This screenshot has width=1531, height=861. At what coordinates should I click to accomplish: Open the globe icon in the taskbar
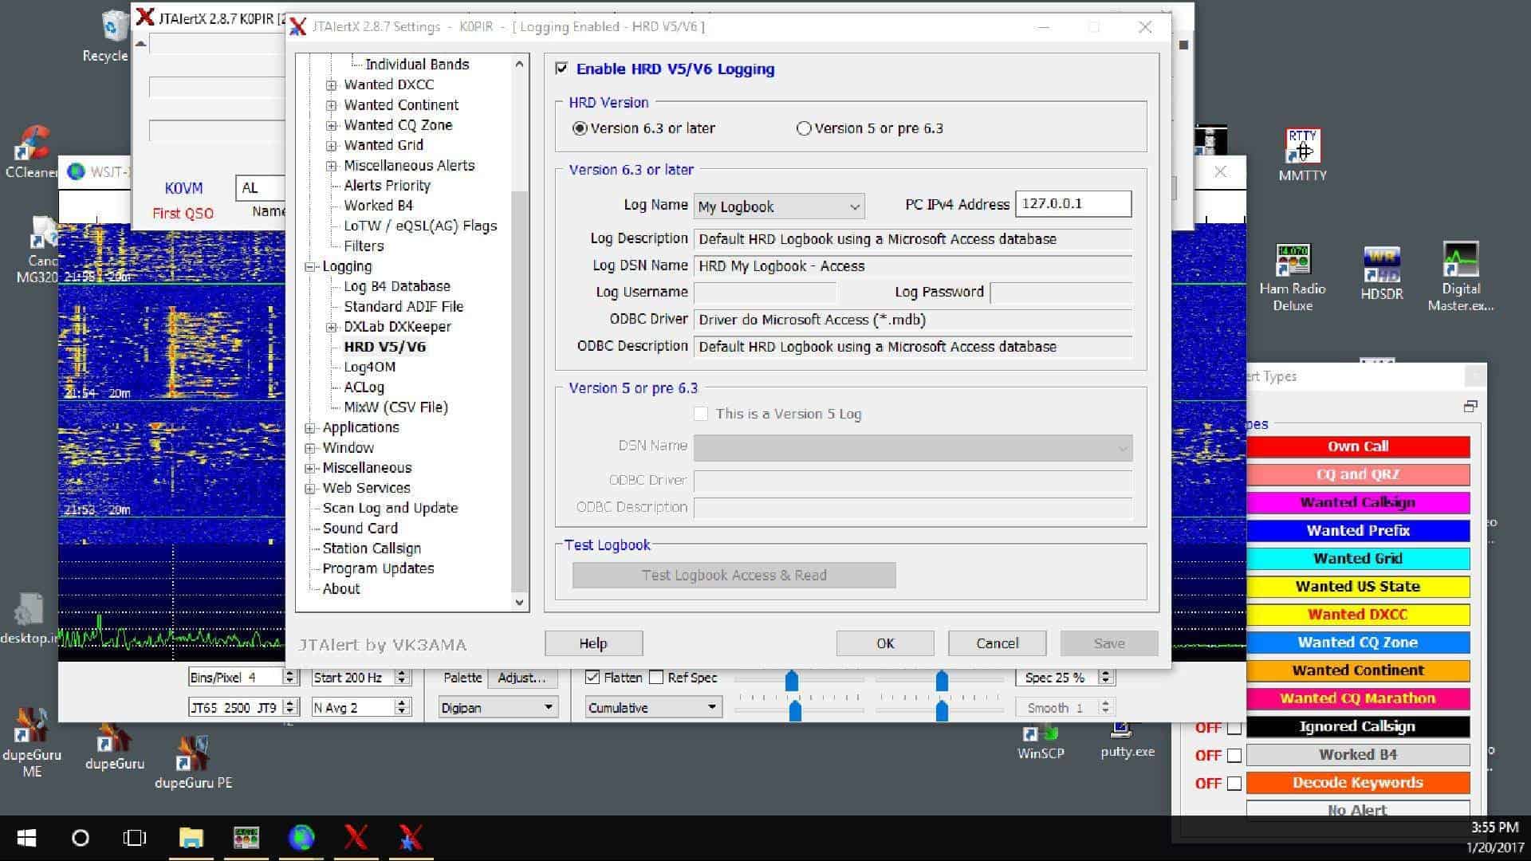(301, 838)
